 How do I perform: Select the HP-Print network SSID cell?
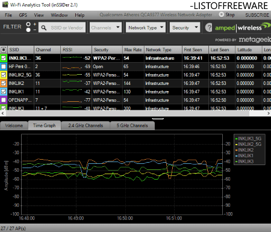(20, 66)
